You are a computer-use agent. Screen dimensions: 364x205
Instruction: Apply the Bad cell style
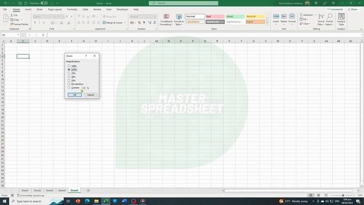tap(215, 17)
